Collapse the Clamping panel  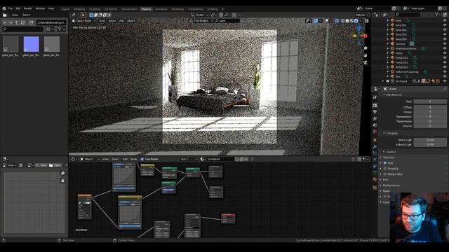(391, 133)
